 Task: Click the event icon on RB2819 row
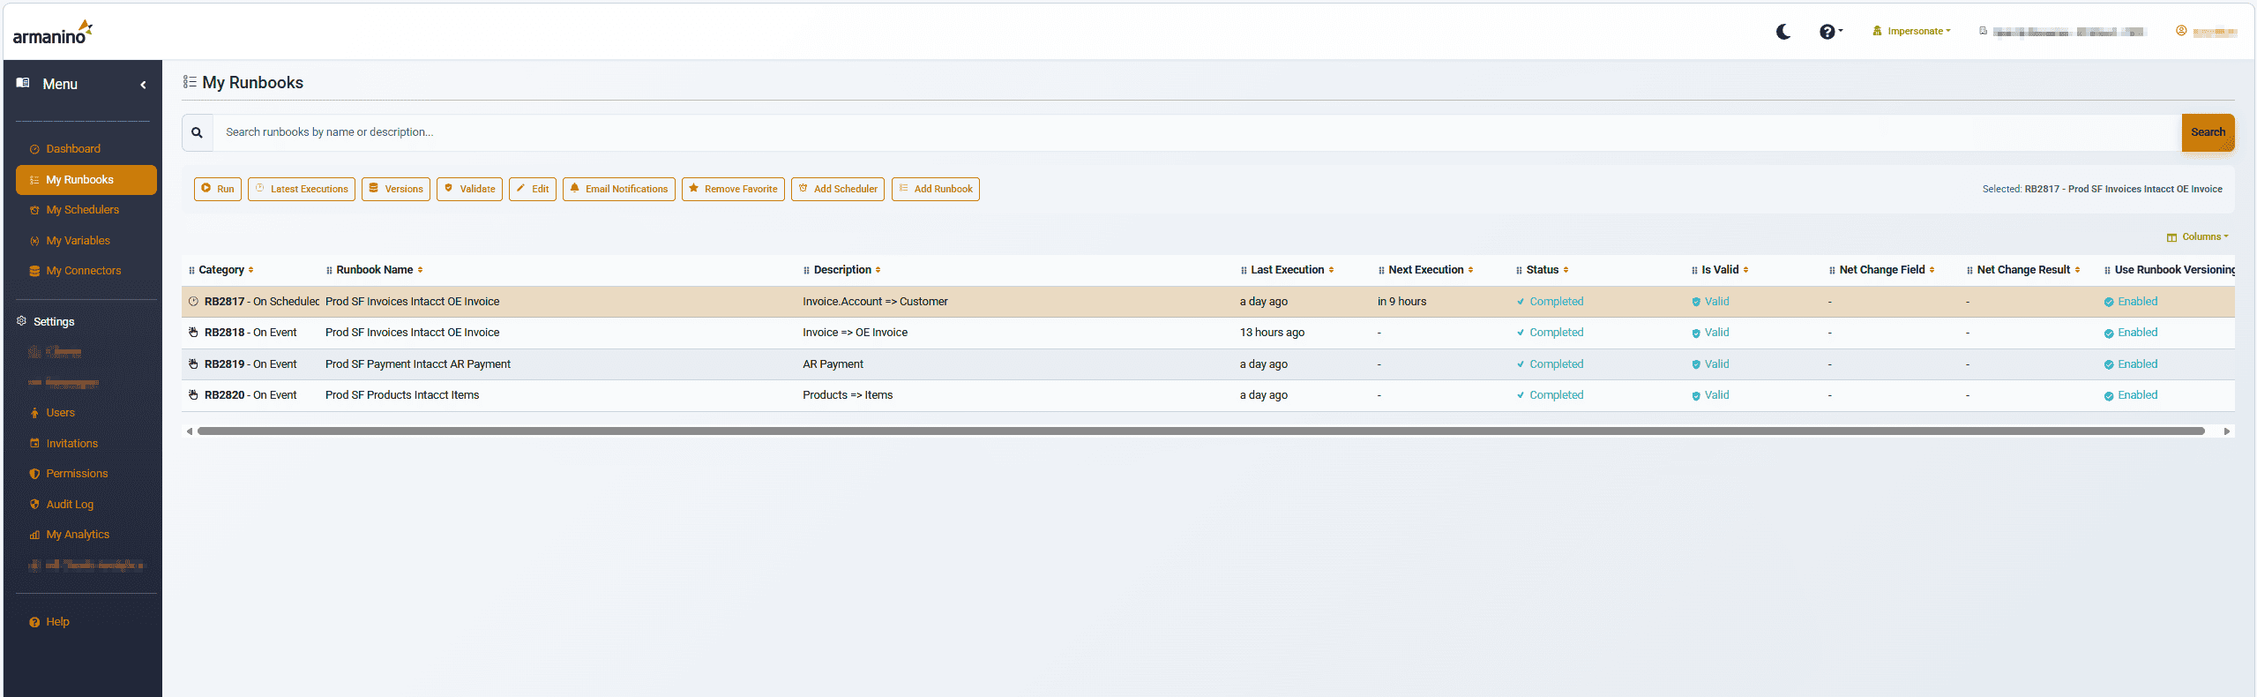click(193, 364)
